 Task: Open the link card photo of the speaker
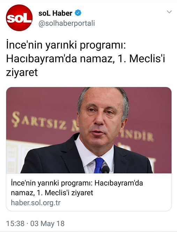click(x=89, y=130)
